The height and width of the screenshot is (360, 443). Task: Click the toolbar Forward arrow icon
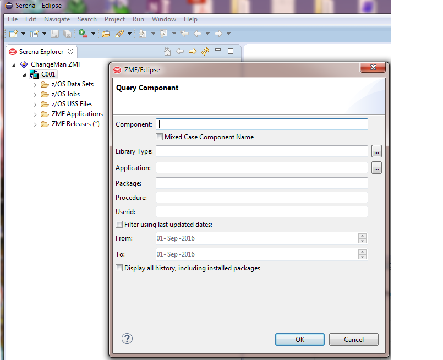click(218, 34)
